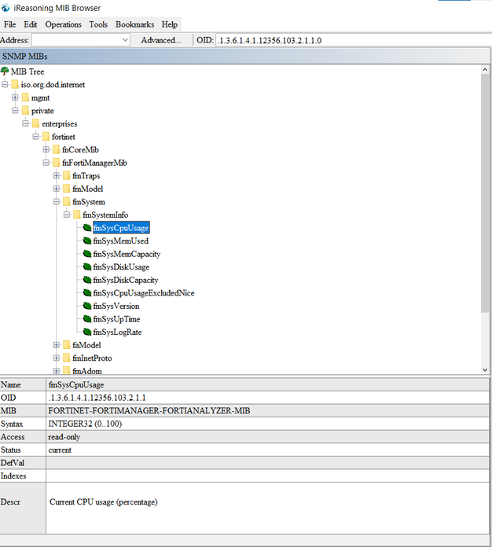Click the FORTINET-FORTIMANAGER-FORTIANALYZER-MIB value
The width and height of the screenshot is (492, 547).
[x=149, y=410]
